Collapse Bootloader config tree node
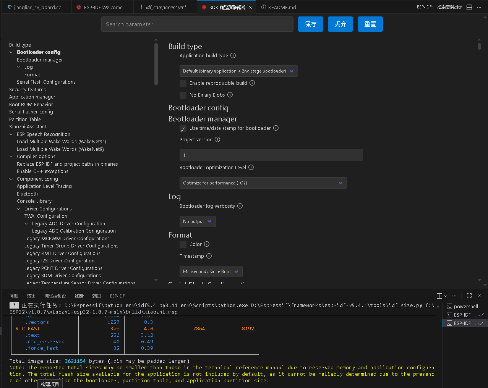The image size is (488, 388). tap(11, 52)
